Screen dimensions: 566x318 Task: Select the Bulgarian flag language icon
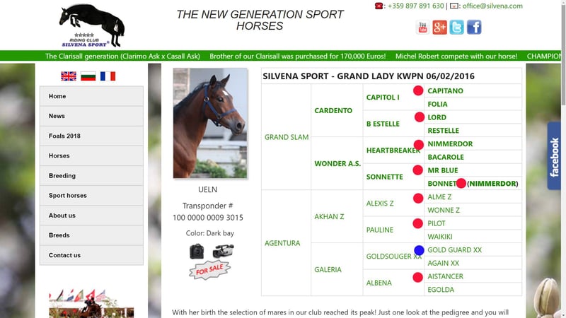pos(88,76)
